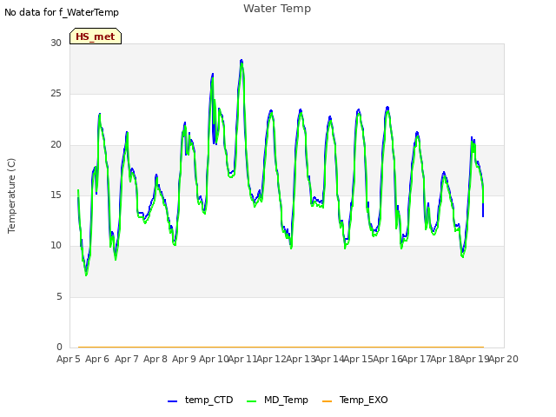
Task: Toggle the Temp_EXO legend entry
Action: tap(355, 400)
